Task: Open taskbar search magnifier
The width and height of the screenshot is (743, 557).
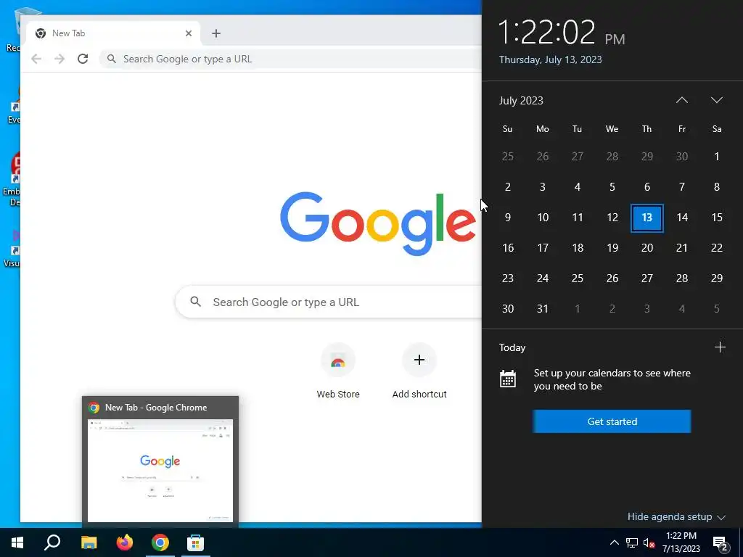Action: [52, 542]
